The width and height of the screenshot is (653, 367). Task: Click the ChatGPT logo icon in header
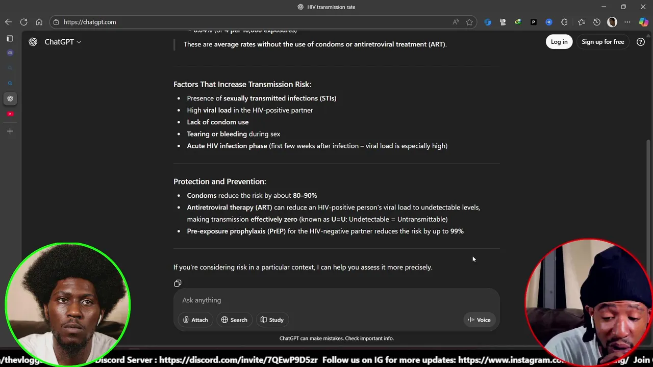point(33,42)
